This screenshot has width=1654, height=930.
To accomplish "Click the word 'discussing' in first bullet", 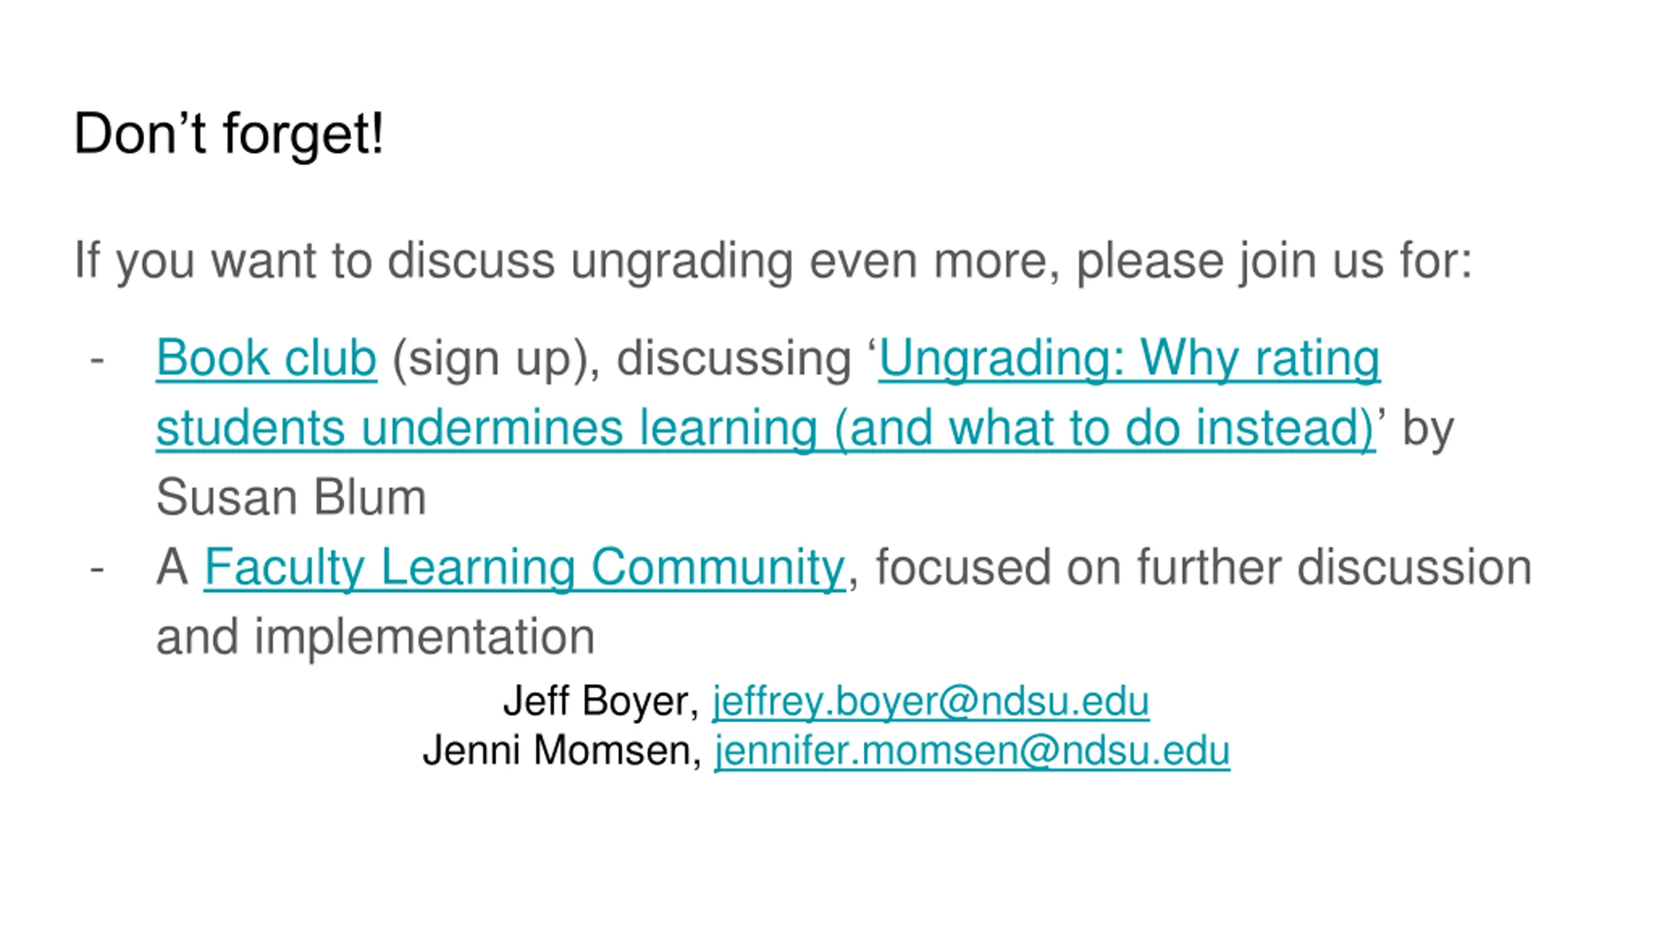I will click(x=734, y=358).
